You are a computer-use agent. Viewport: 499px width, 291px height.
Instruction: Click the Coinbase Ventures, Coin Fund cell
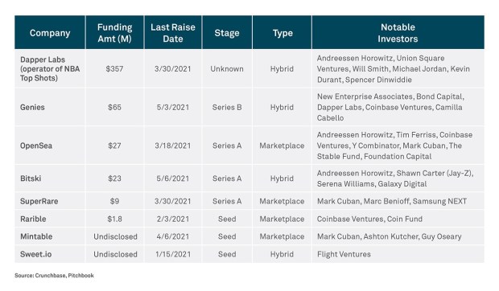398,219
